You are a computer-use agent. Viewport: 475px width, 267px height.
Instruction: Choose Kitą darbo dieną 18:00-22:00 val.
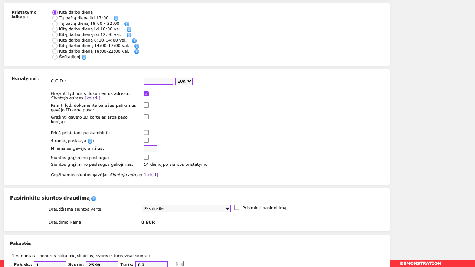(55, 52)
